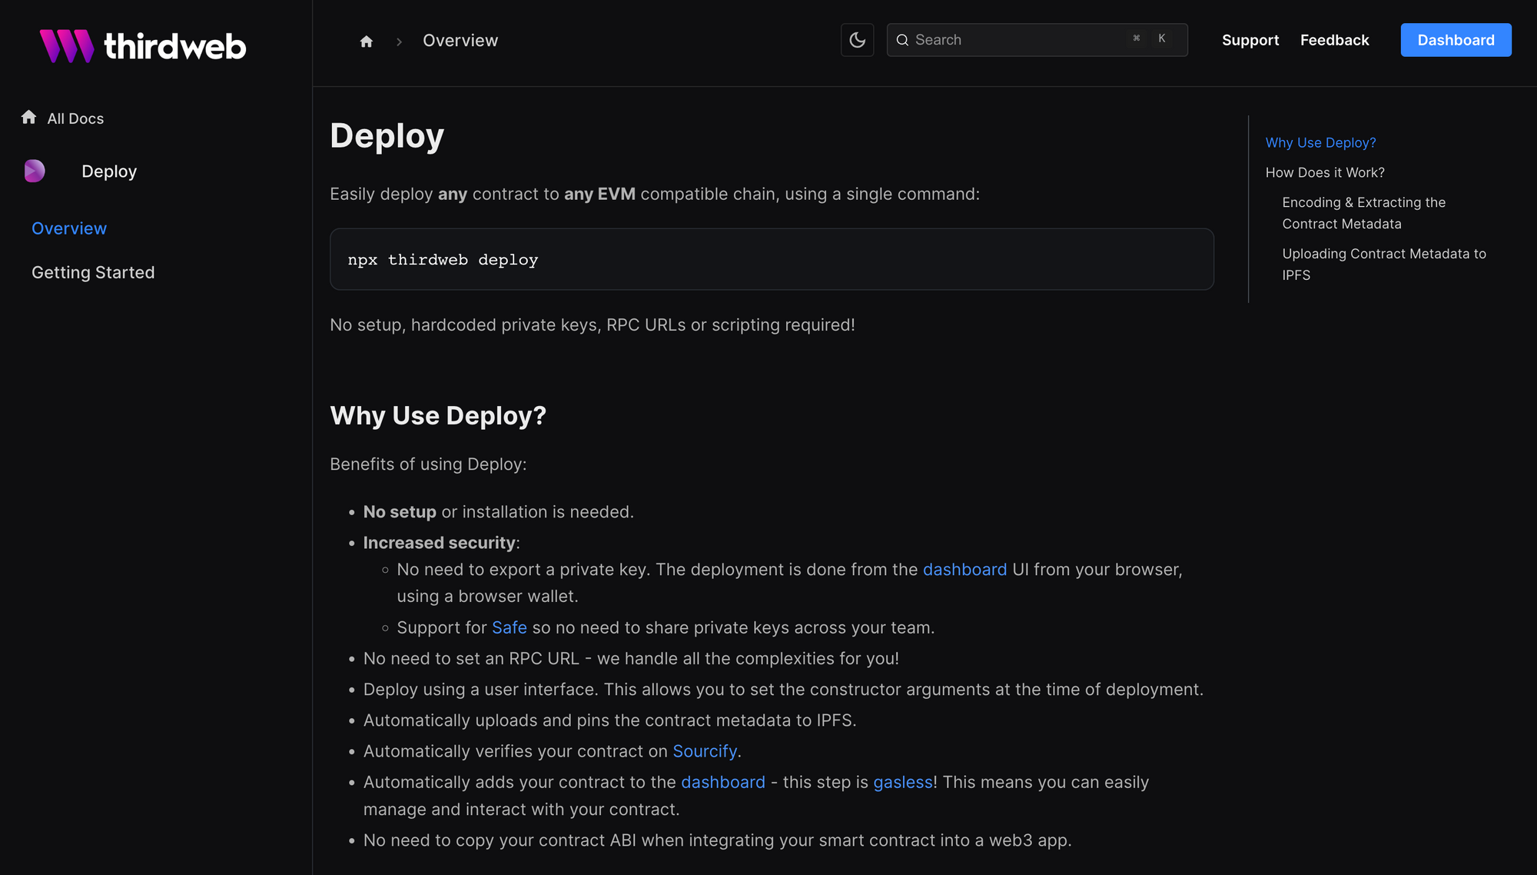
Task: Click the gasless hyperlink
Action: coord(902,782)
